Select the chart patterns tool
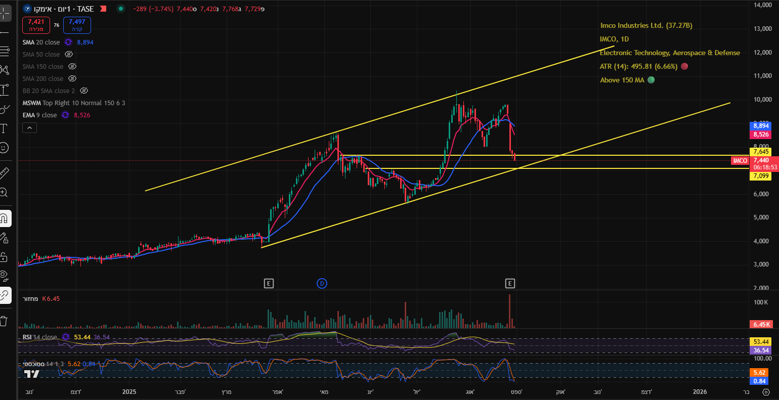Screen dimensions: 779x400 click(x=4, y=70)
